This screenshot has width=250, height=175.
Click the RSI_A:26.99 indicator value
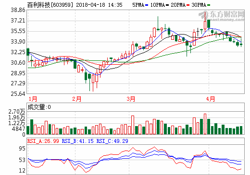[x=43, y=141]
